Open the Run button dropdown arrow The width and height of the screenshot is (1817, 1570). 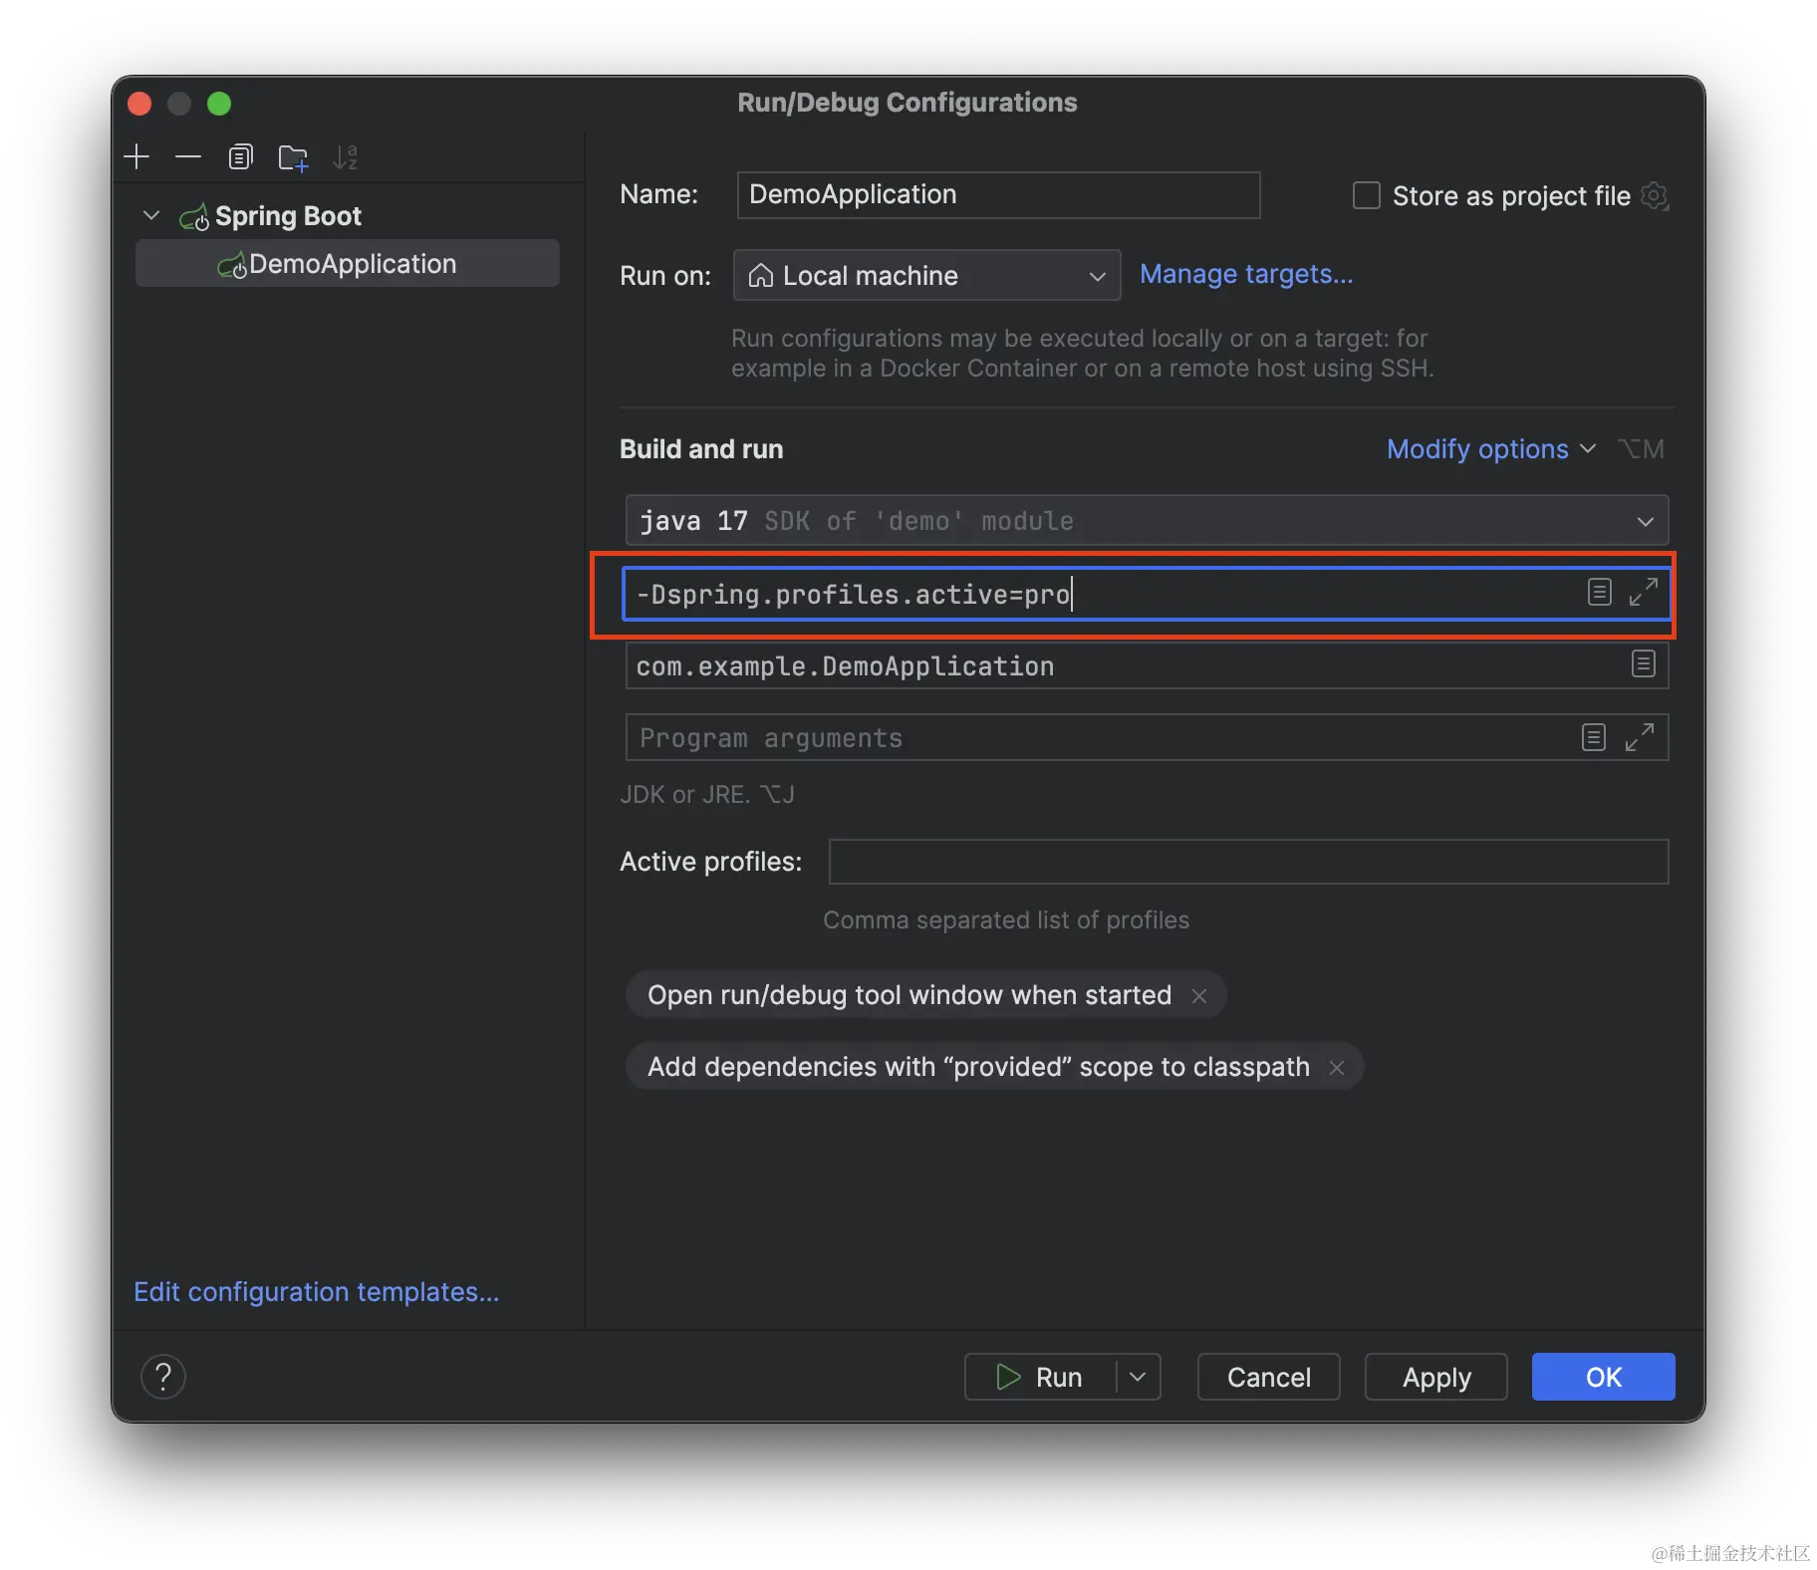pos(1138,1377)
